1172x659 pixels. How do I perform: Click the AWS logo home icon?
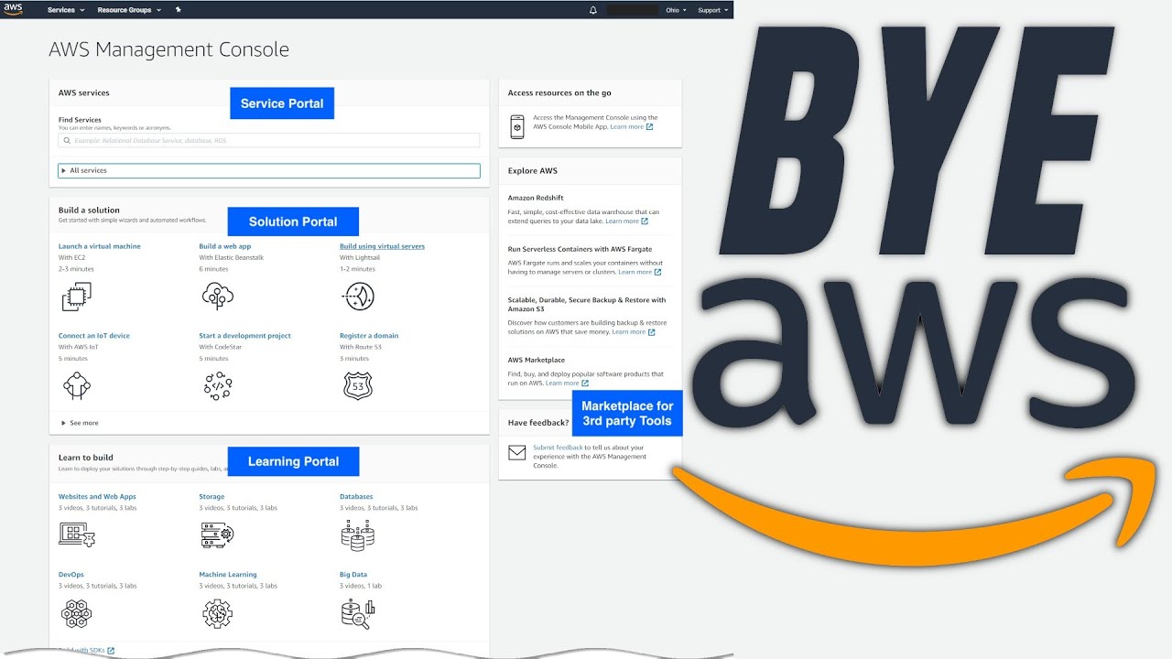(13, 10)
